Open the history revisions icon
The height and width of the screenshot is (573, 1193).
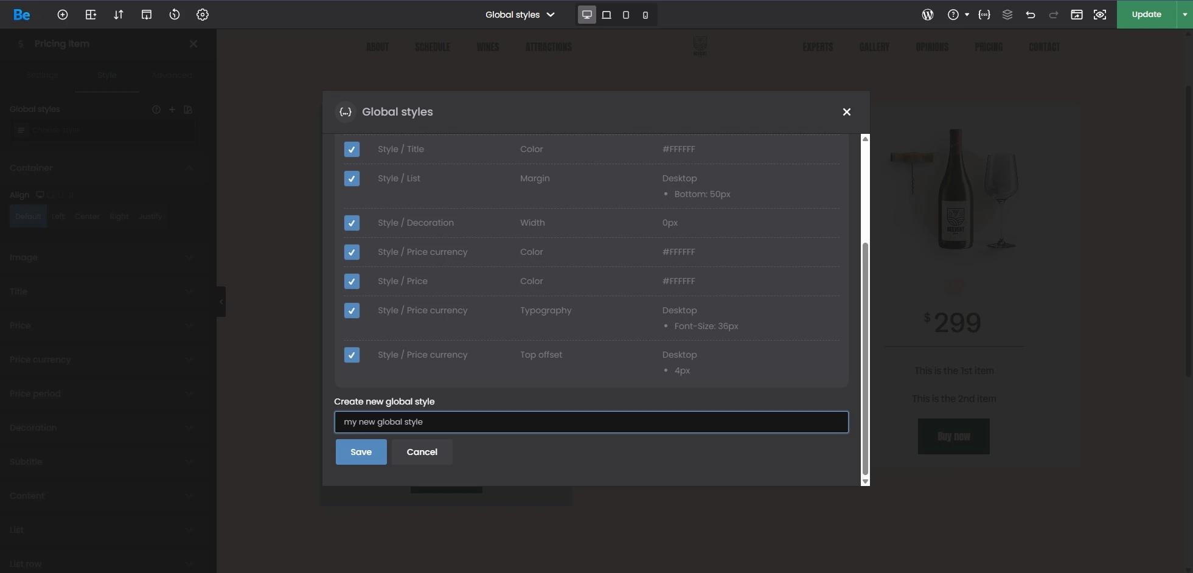pyautogui.click(x=175, y=15)
